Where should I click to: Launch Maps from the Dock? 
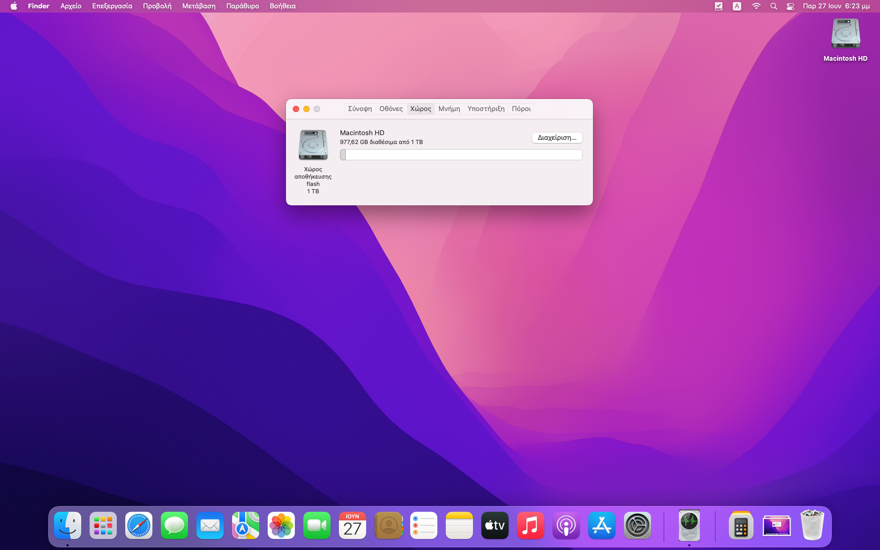point(246,525)
